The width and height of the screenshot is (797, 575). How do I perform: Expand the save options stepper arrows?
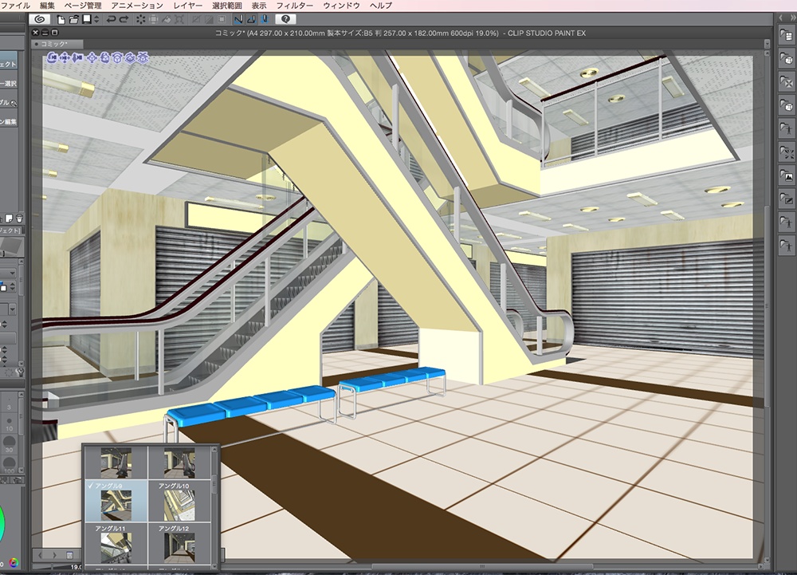96,18
